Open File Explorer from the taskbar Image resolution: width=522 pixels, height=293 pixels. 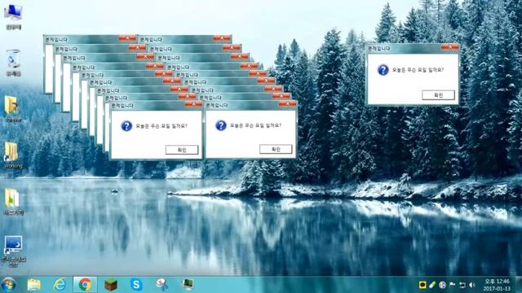[x=34, y=285]
